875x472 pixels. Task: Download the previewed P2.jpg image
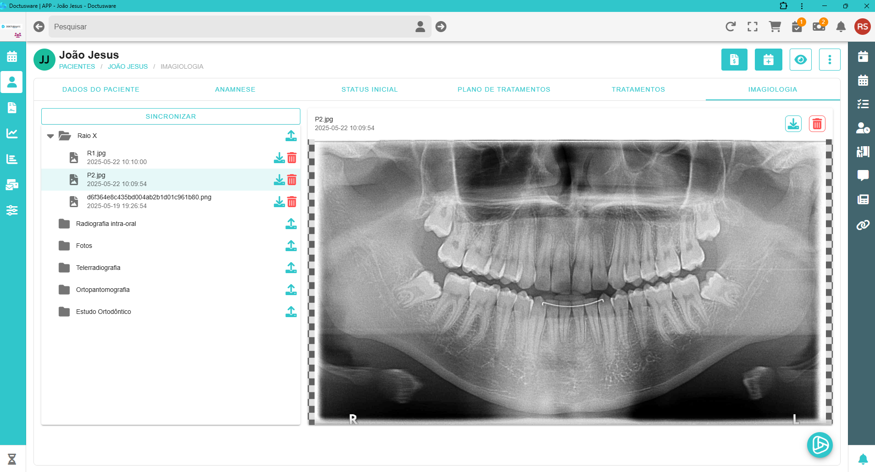[793, 124]
